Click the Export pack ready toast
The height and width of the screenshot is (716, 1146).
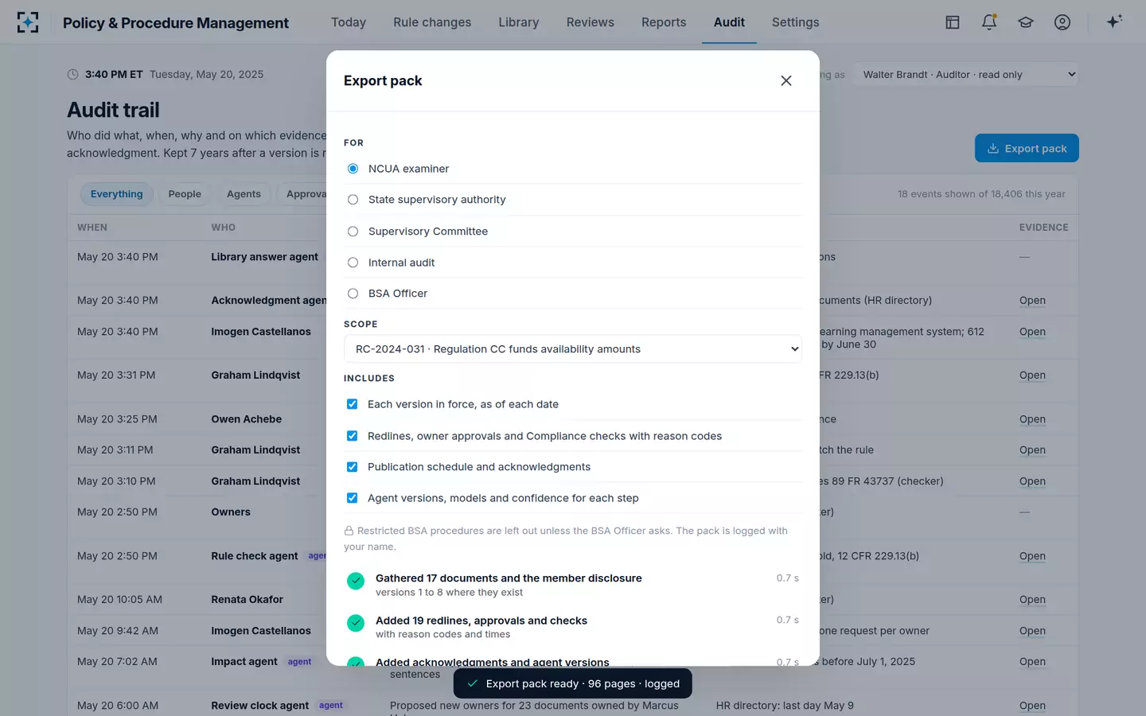click(573, 683)
